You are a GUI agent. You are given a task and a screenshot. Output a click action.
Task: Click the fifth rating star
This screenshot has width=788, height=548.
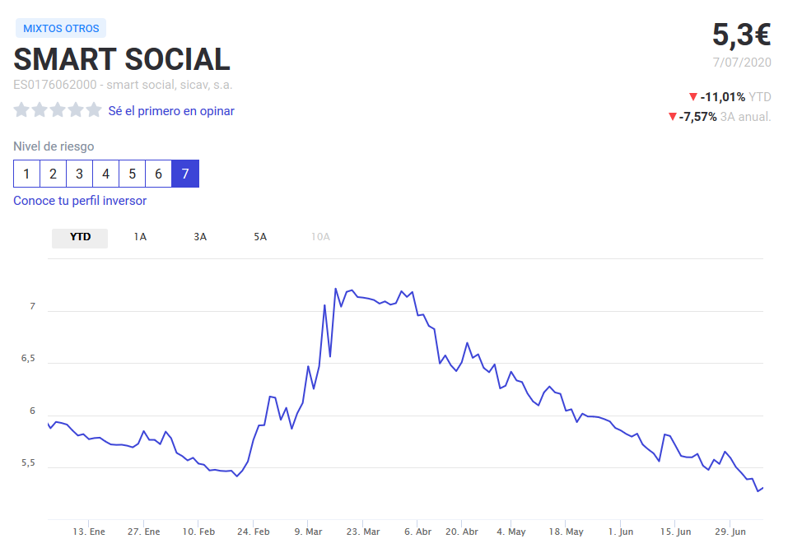[94, 110]
